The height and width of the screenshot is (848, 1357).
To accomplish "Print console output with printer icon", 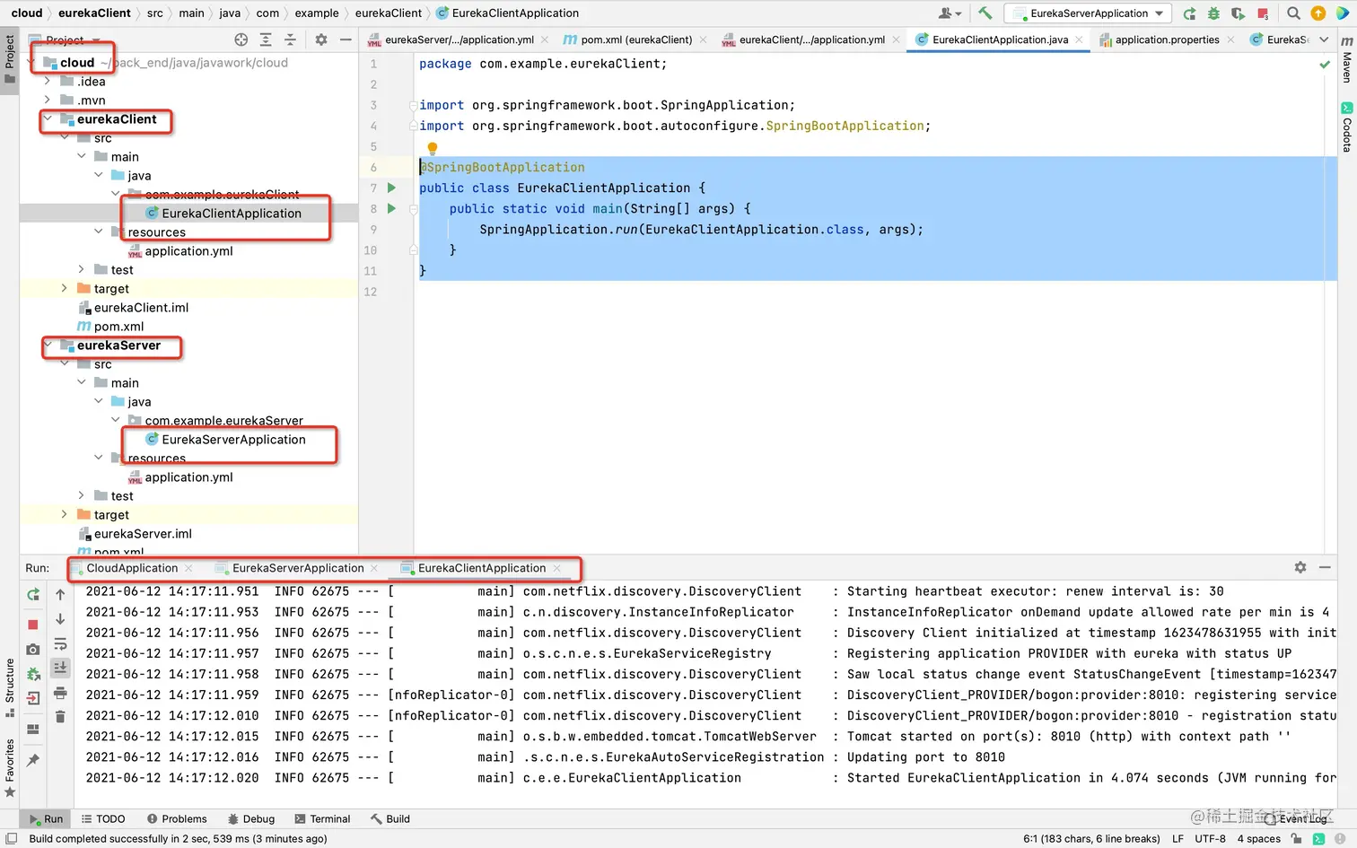I will [60, 693].
